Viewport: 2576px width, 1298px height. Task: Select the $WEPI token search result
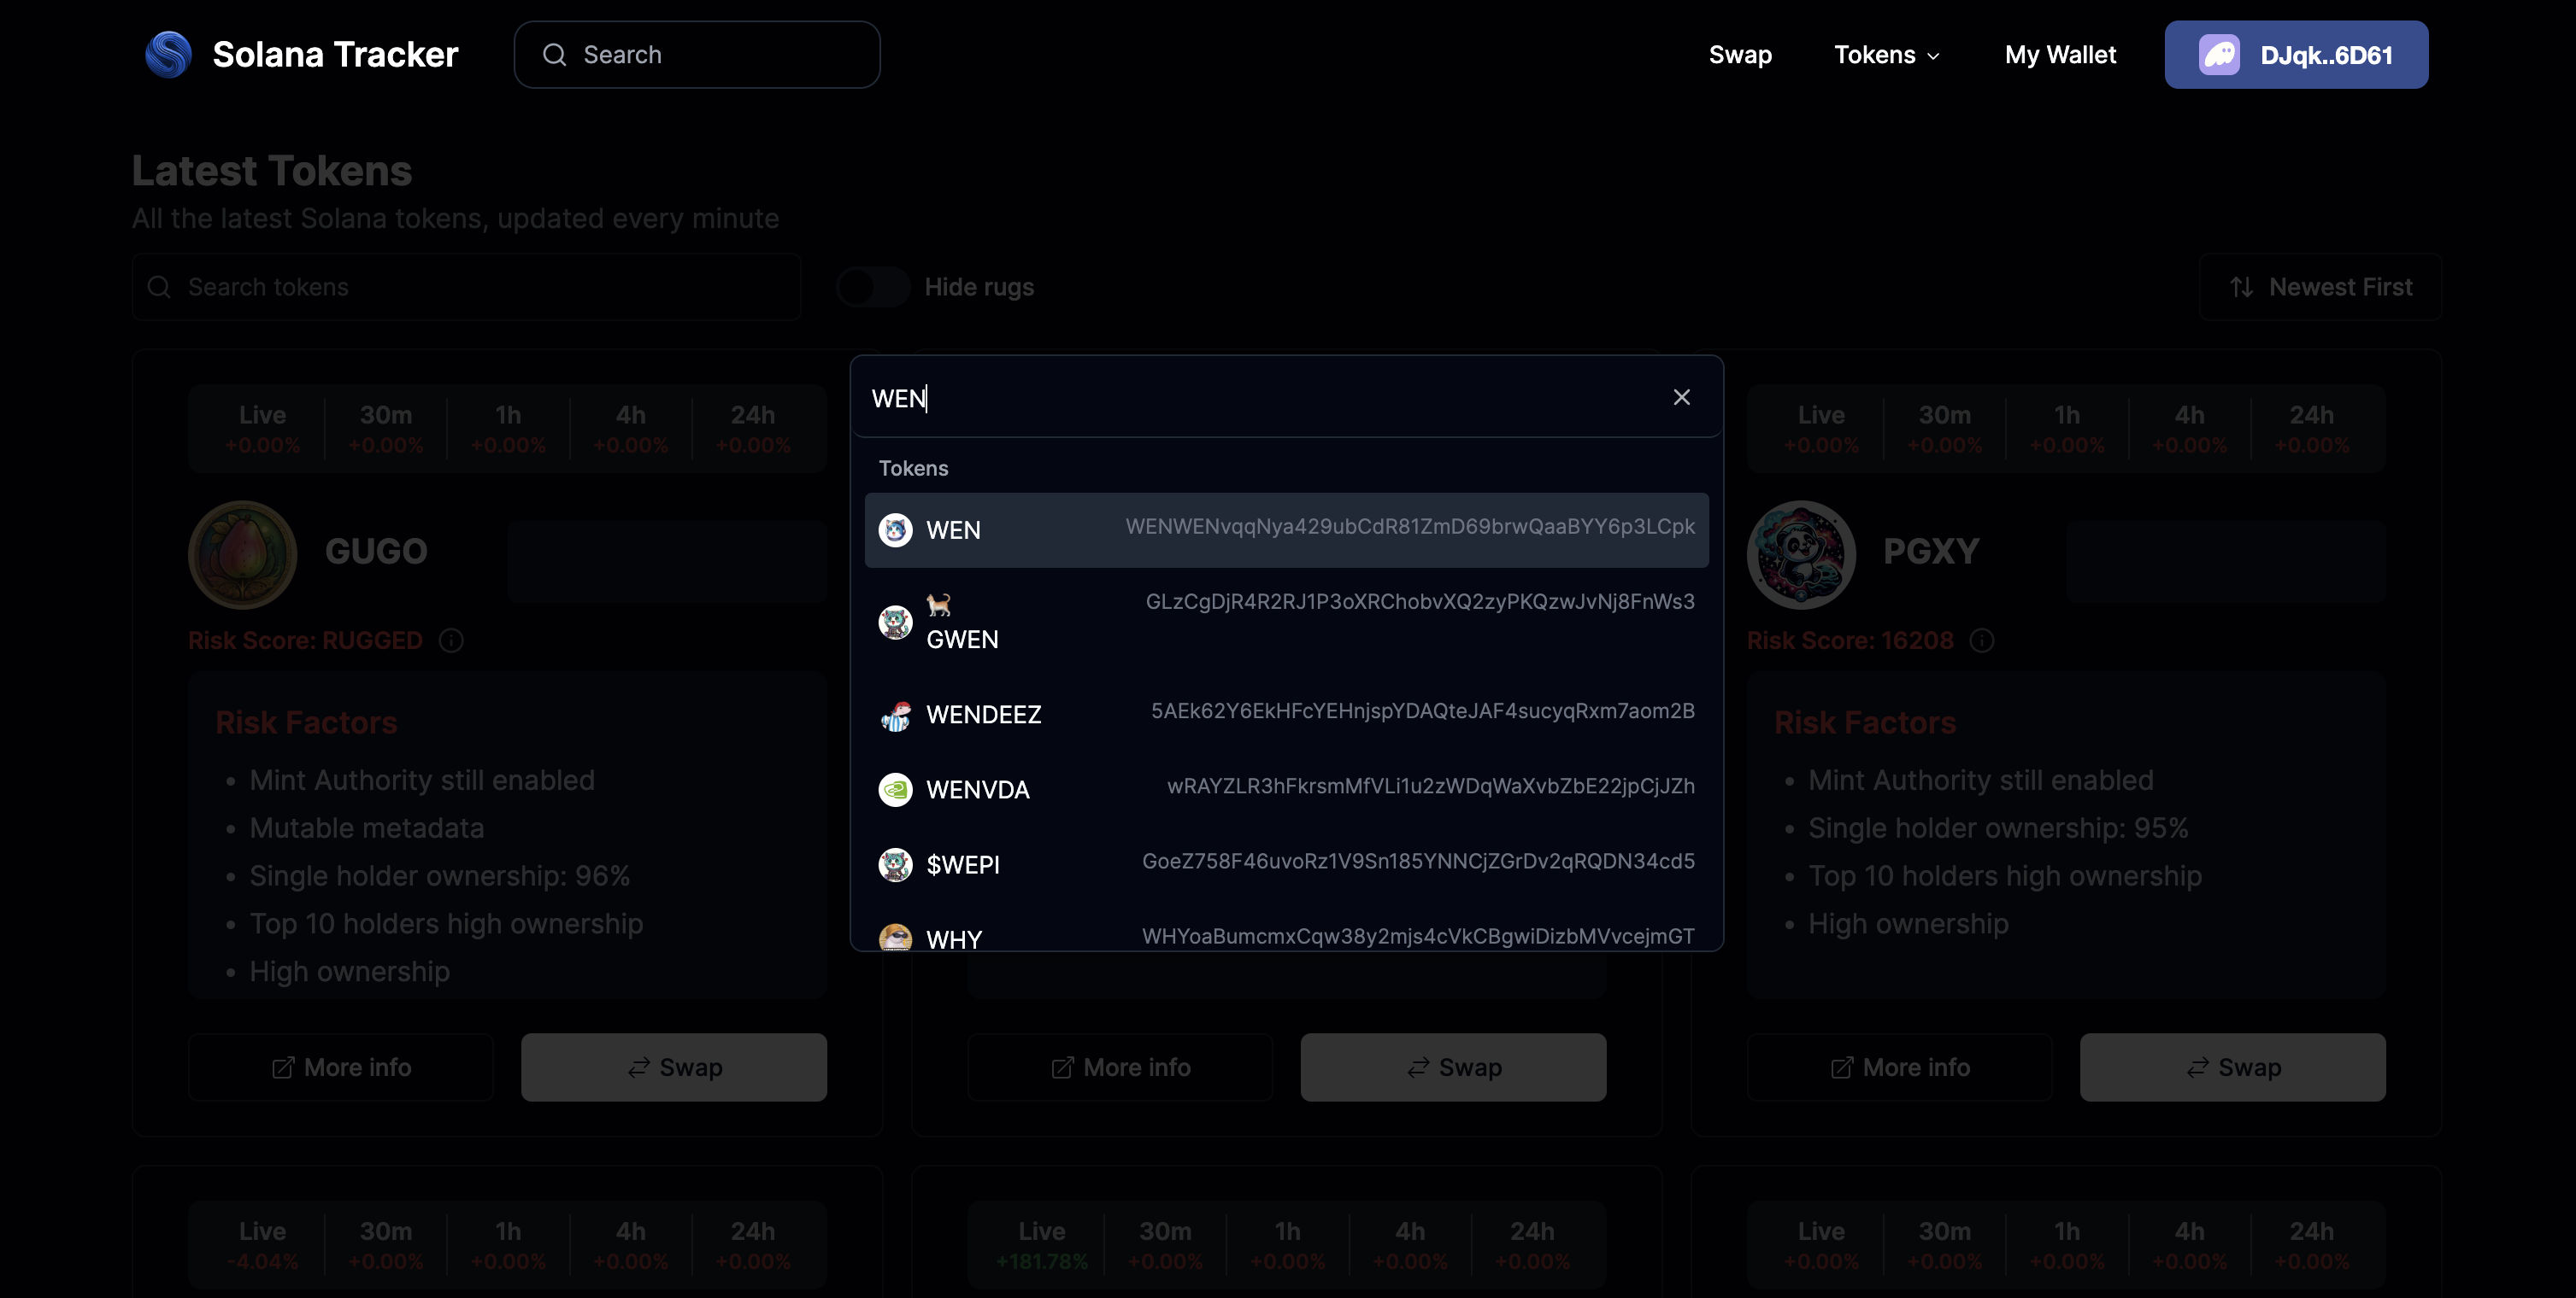tap(1286, 864)
